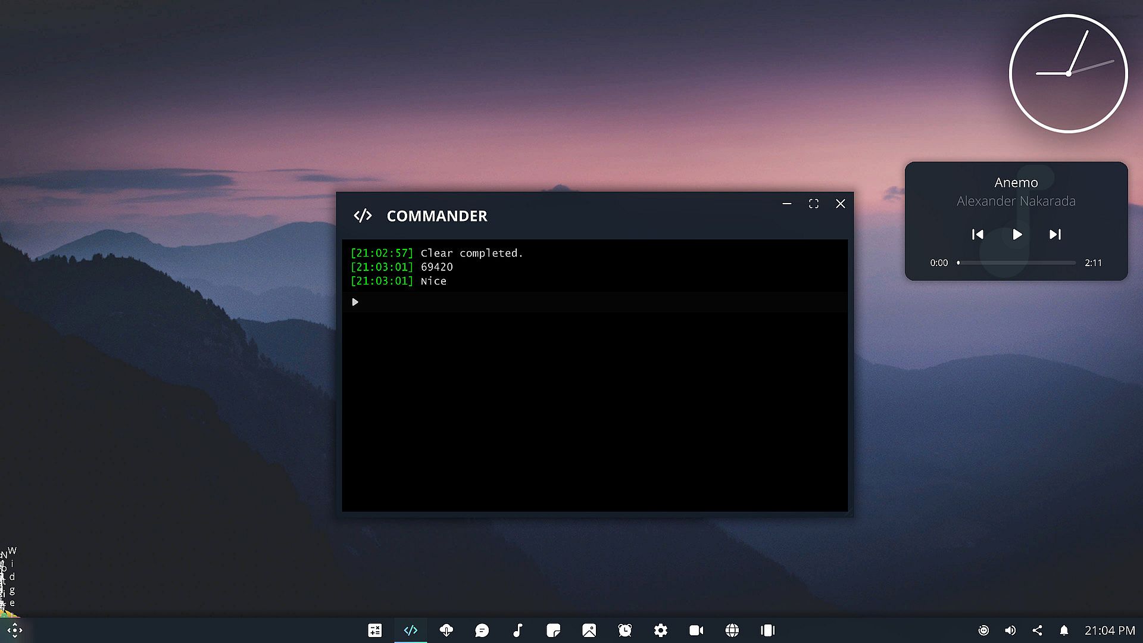The height and width of the screenshot is (643, 1143).
Task: Open the notifications bell
Action: (x=1064, y=630)
